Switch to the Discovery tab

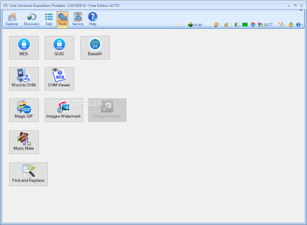click(x=31, y=19)
